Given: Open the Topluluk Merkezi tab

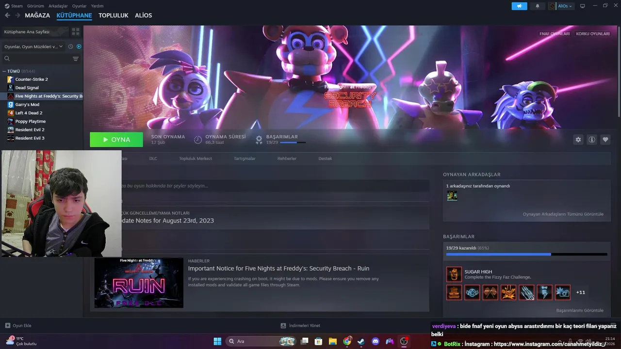Looking at the screenshot, I should (196, 159).
